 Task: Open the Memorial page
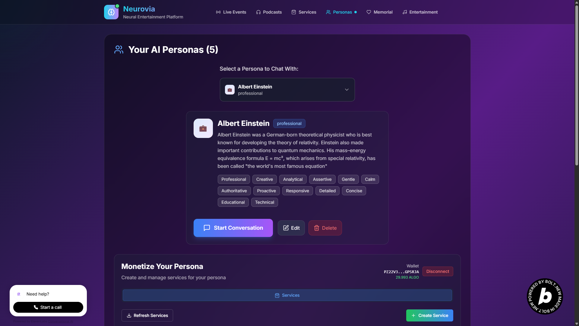pos(379,12)
